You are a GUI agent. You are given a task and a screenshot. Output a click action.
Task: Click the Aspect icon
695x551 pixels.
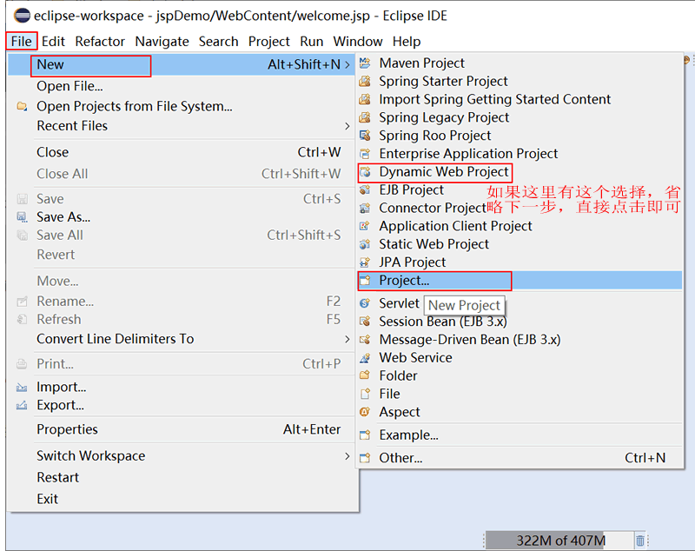365,412
